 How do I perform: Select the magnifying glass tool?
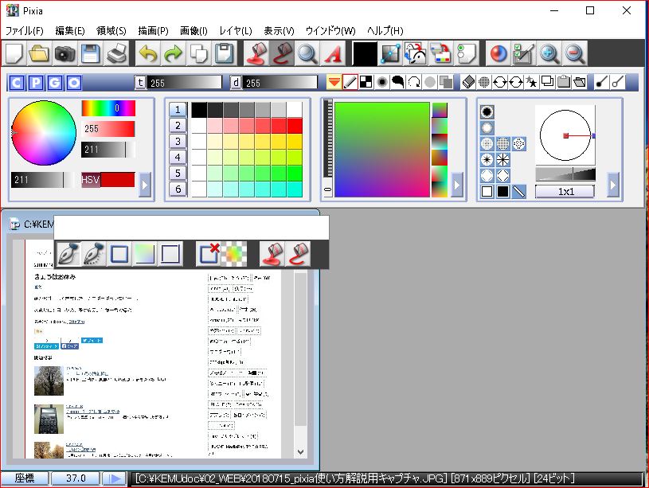(x=307, y=53)
